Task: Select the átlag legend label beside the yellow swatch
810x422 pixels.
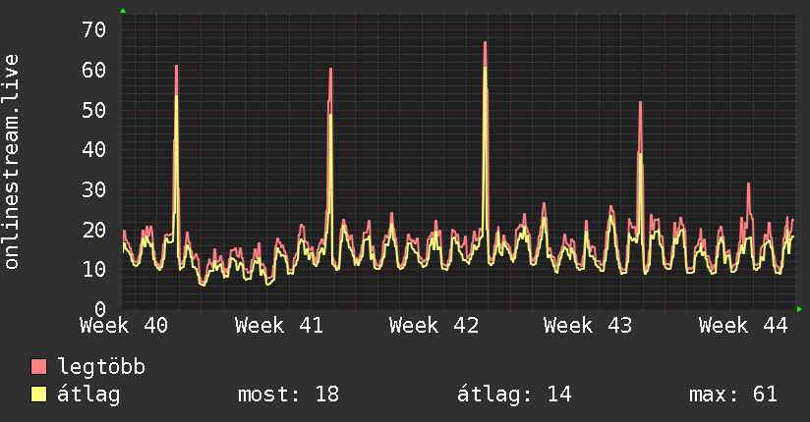Action: (x=88, y=395)
